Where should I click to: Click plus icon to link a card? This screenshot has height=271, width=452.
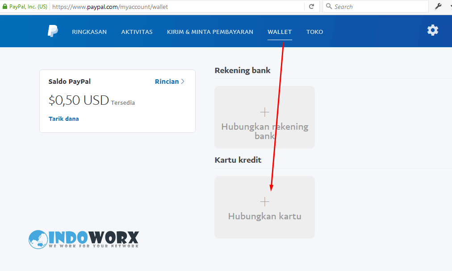click(x=264, y=201)
